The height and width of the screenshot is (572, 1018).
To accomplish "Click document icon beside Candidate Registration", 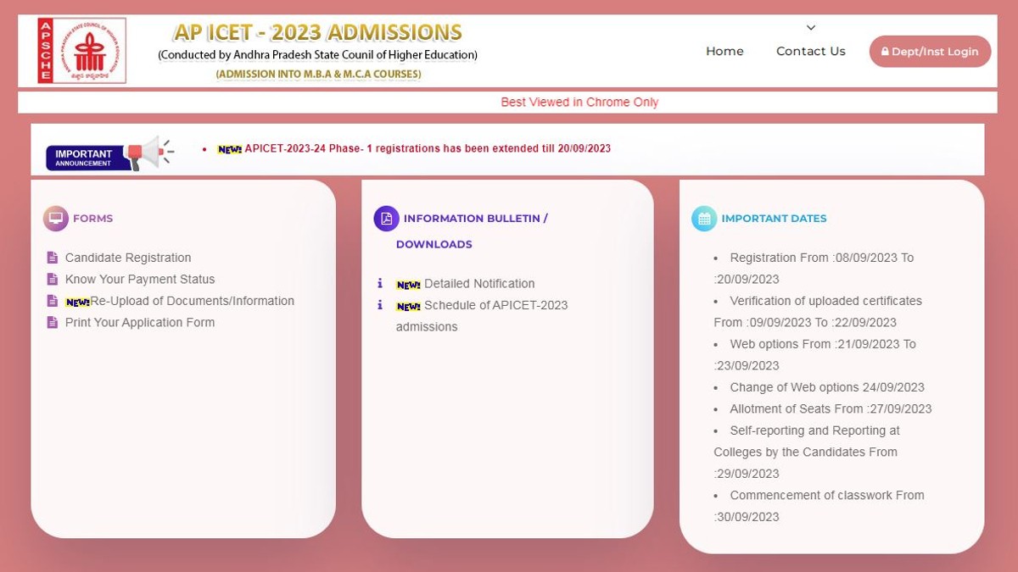I will (x=53, y=258).
